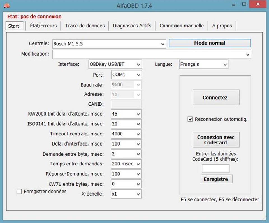Click the CodeCard 5 chiffres input field
Viewport: 269px width, 223px height.
click(x=216, y=168)
